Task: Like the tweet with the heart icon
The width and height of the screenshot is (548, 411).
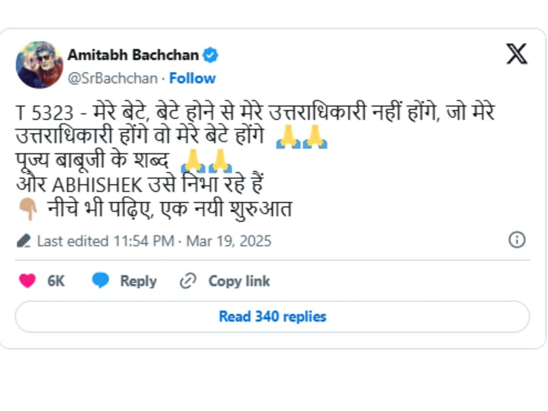Action: (x=27, y=281)
